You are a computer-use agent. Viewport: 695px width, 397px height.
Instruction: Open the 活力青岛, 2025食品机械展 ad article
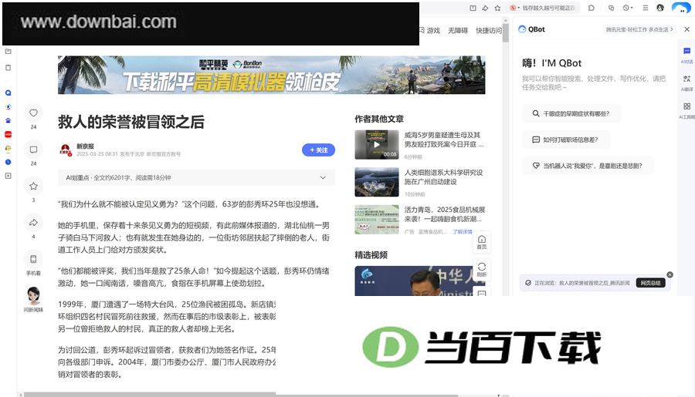coord(445,214)
